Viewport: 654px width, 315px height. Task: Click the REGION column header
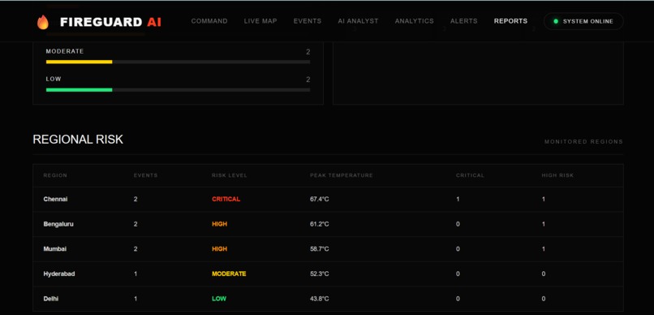click(55, 175)
